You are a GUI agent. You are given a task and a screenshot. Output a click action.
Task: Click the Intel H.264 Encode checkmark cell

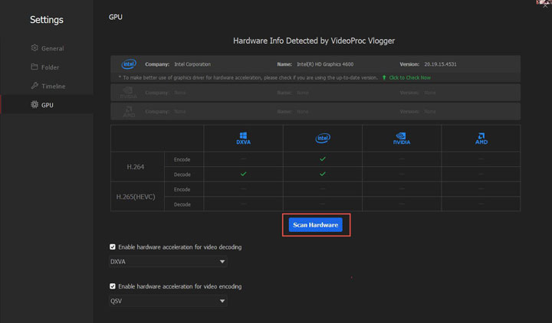(x=322, y=159)
